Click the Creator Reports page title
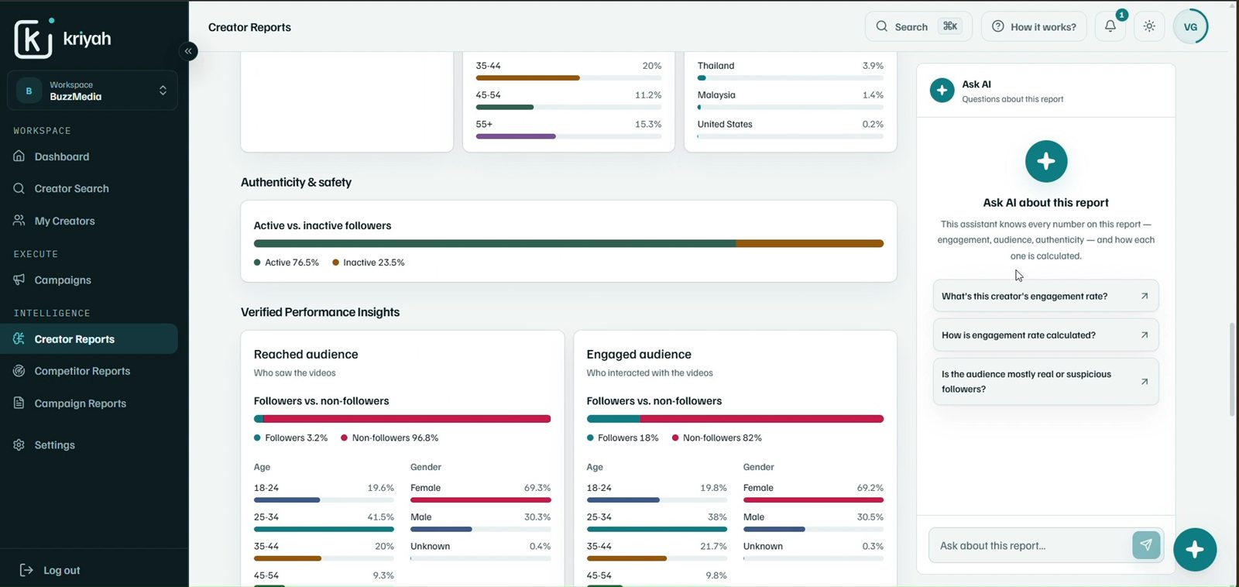The image size is (1239, 587). (x=249, y=27)
